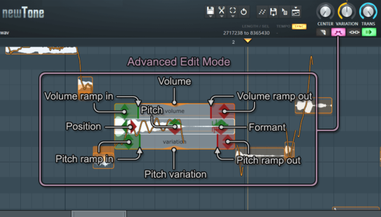Image resolution: width=381 pixels, height=217 pixels.
Task: Open the Edit scissors menu
Action: click(x=221, y=11)
